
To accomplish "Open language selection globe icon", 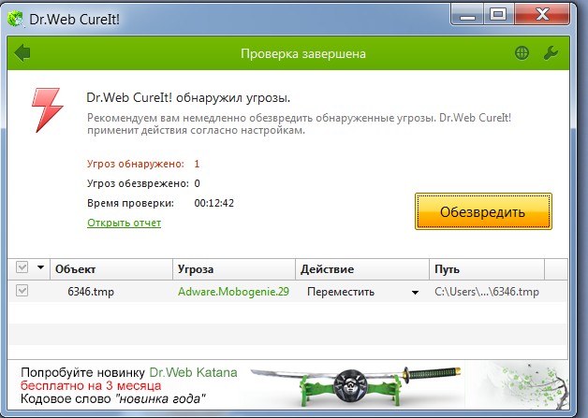I will pos(522,52).
